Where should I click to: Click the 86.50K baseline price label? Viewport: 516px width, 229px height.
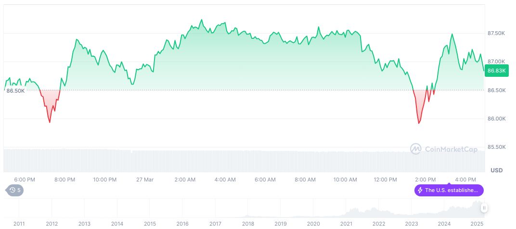pos(15,91)
